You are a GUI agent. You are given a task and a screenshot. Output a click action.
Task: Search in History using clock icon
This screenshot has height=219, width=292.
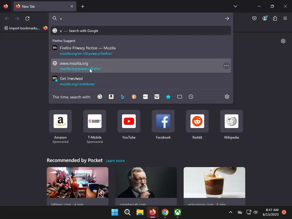(x=191, y=97)
